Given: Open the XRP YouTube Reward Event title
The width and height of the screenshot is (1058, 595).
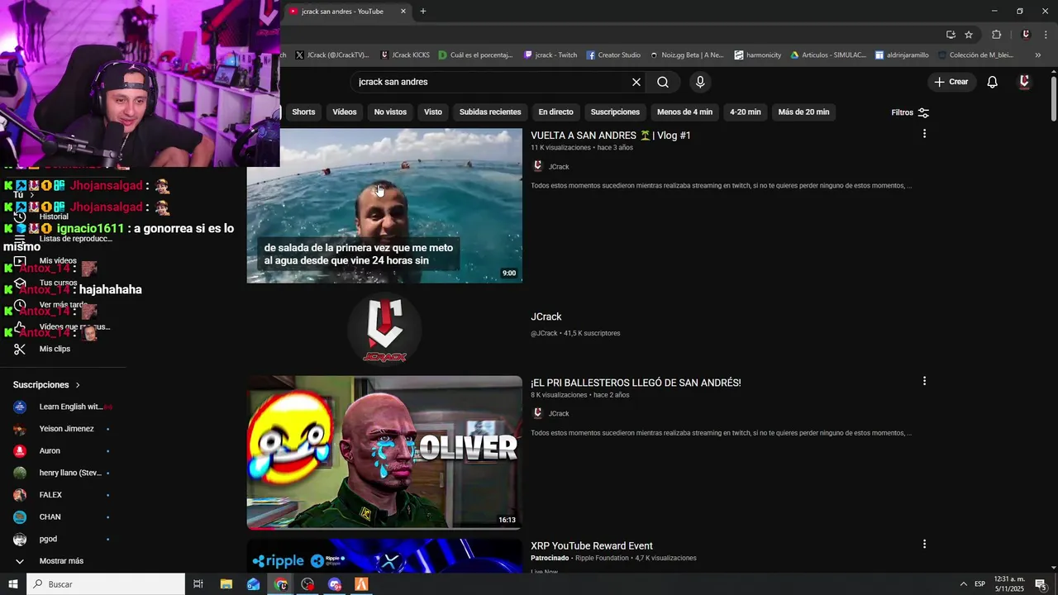Looking at the screenshot, I should [x=592, y=546].
